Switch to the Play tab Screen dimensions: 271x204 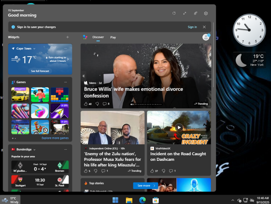tap(113, 37)
